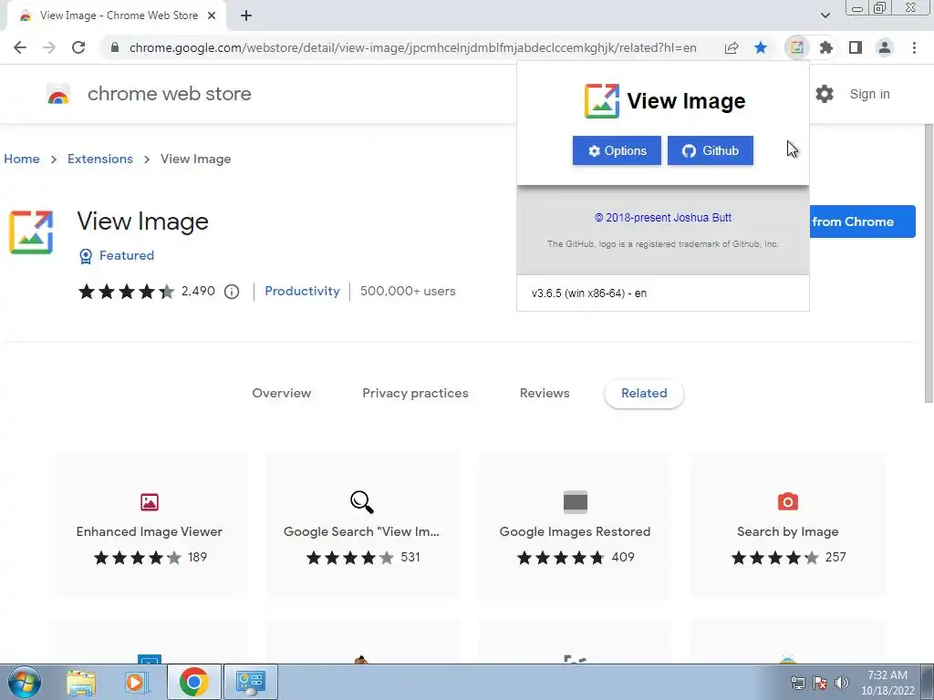Click the volume speaker tray icon
The height and width of the screenshot is (700, 934).
(842, 682)
